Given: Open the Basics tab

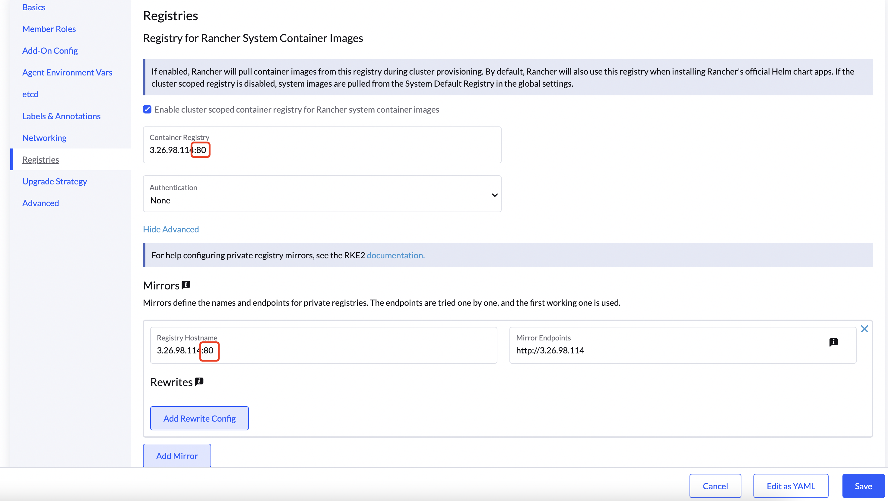Looking at the screenshot, I should [x=34, y=7].
